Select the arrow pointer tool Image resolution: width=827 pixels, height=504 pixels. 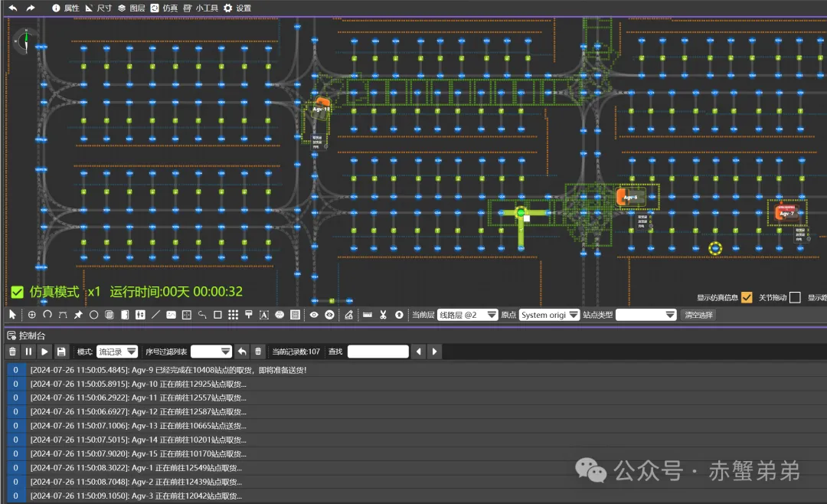tap(12, 315)
